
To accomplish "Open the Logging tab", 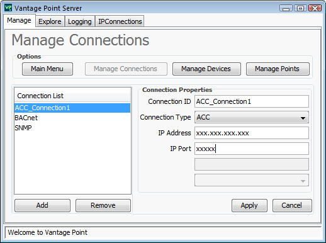I will [x=80, y=21].
